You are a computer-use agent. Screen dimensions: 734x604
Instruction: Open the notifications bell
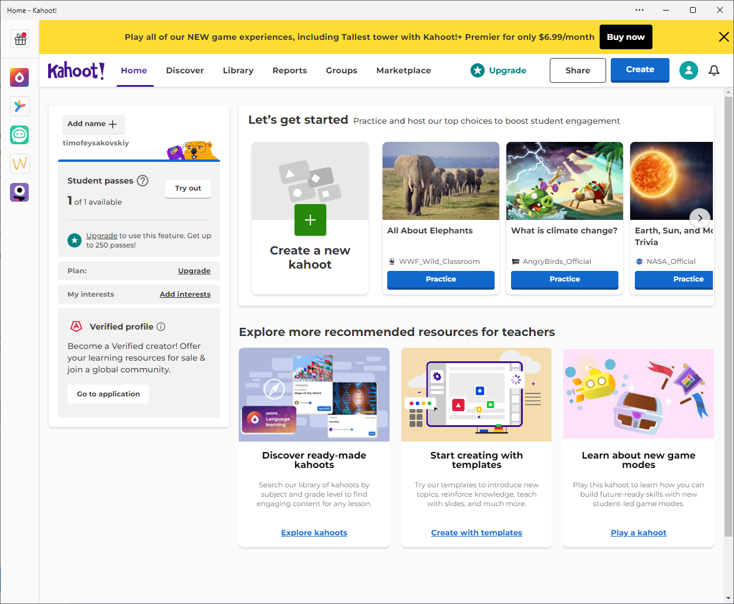714,70
